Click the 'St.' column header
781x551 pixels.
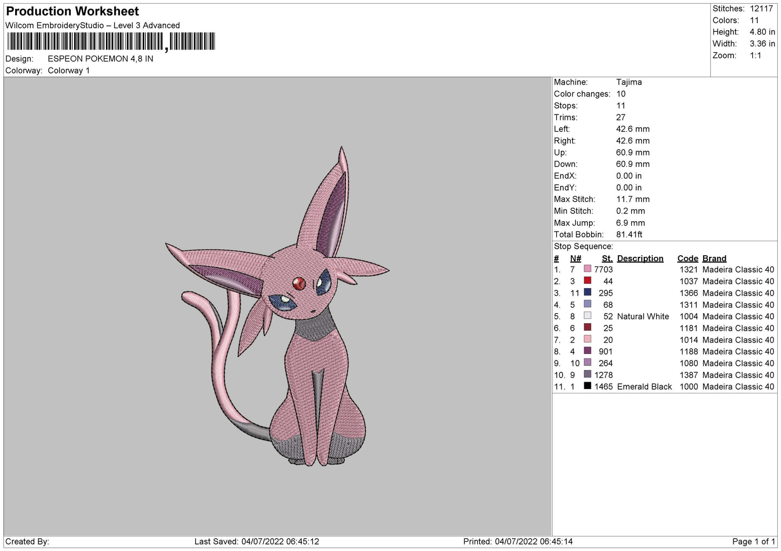(608, 259)
